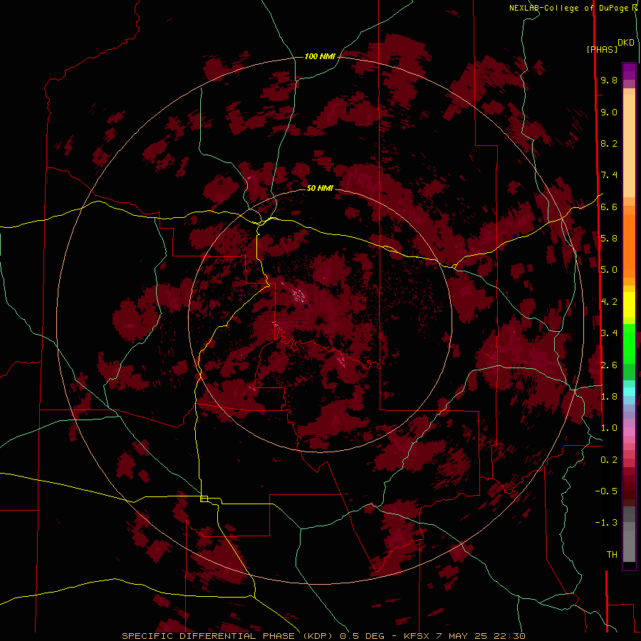Screen dimensions: 641x641
Task: Click the 1.8 value on the scale
Action: click(609, 397)
